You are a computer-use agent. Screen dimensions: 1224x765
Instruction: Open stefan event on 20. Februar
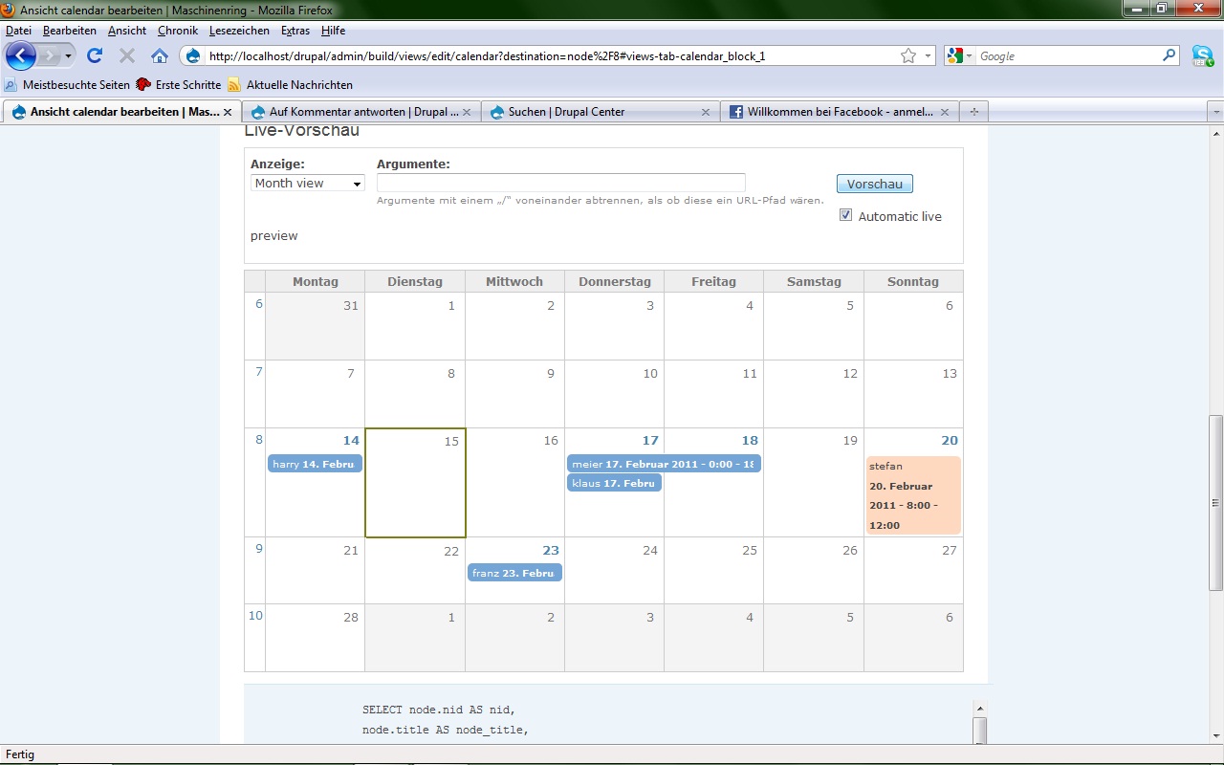coord(912,495)
